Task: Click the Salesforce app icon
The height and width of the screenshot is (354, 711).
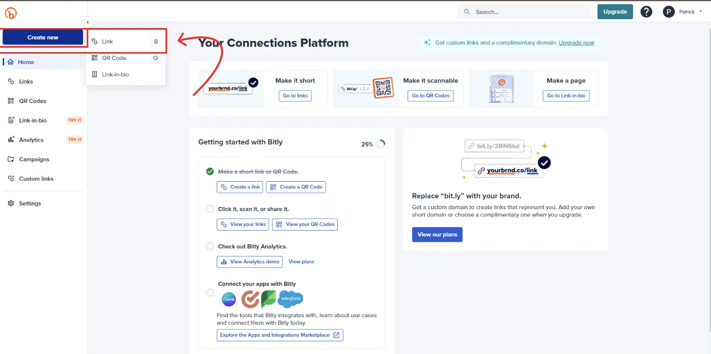Action: pos(291,299)
